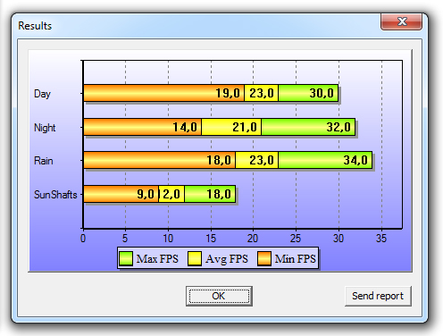Click axis tick label 30
443x336 pixels.
(339, 239)
